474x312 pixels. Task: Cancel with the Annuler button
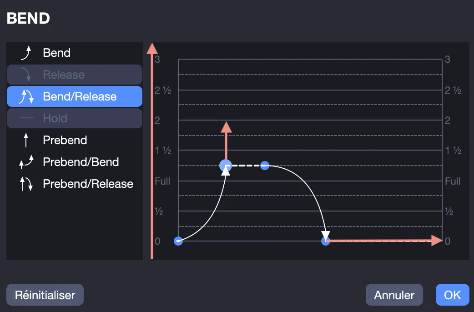[394, 295]
